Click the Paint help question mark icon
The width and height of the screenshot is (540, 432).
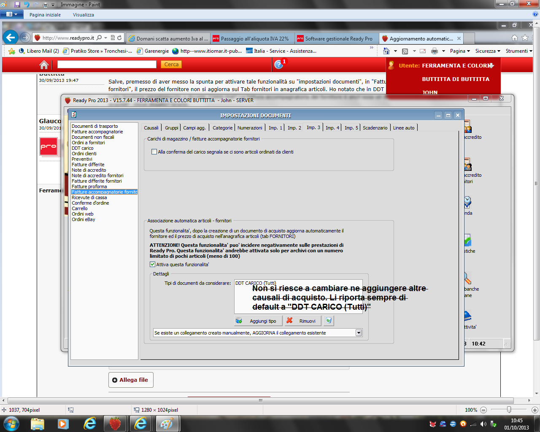pyautogui.click(x=535, y=14)
